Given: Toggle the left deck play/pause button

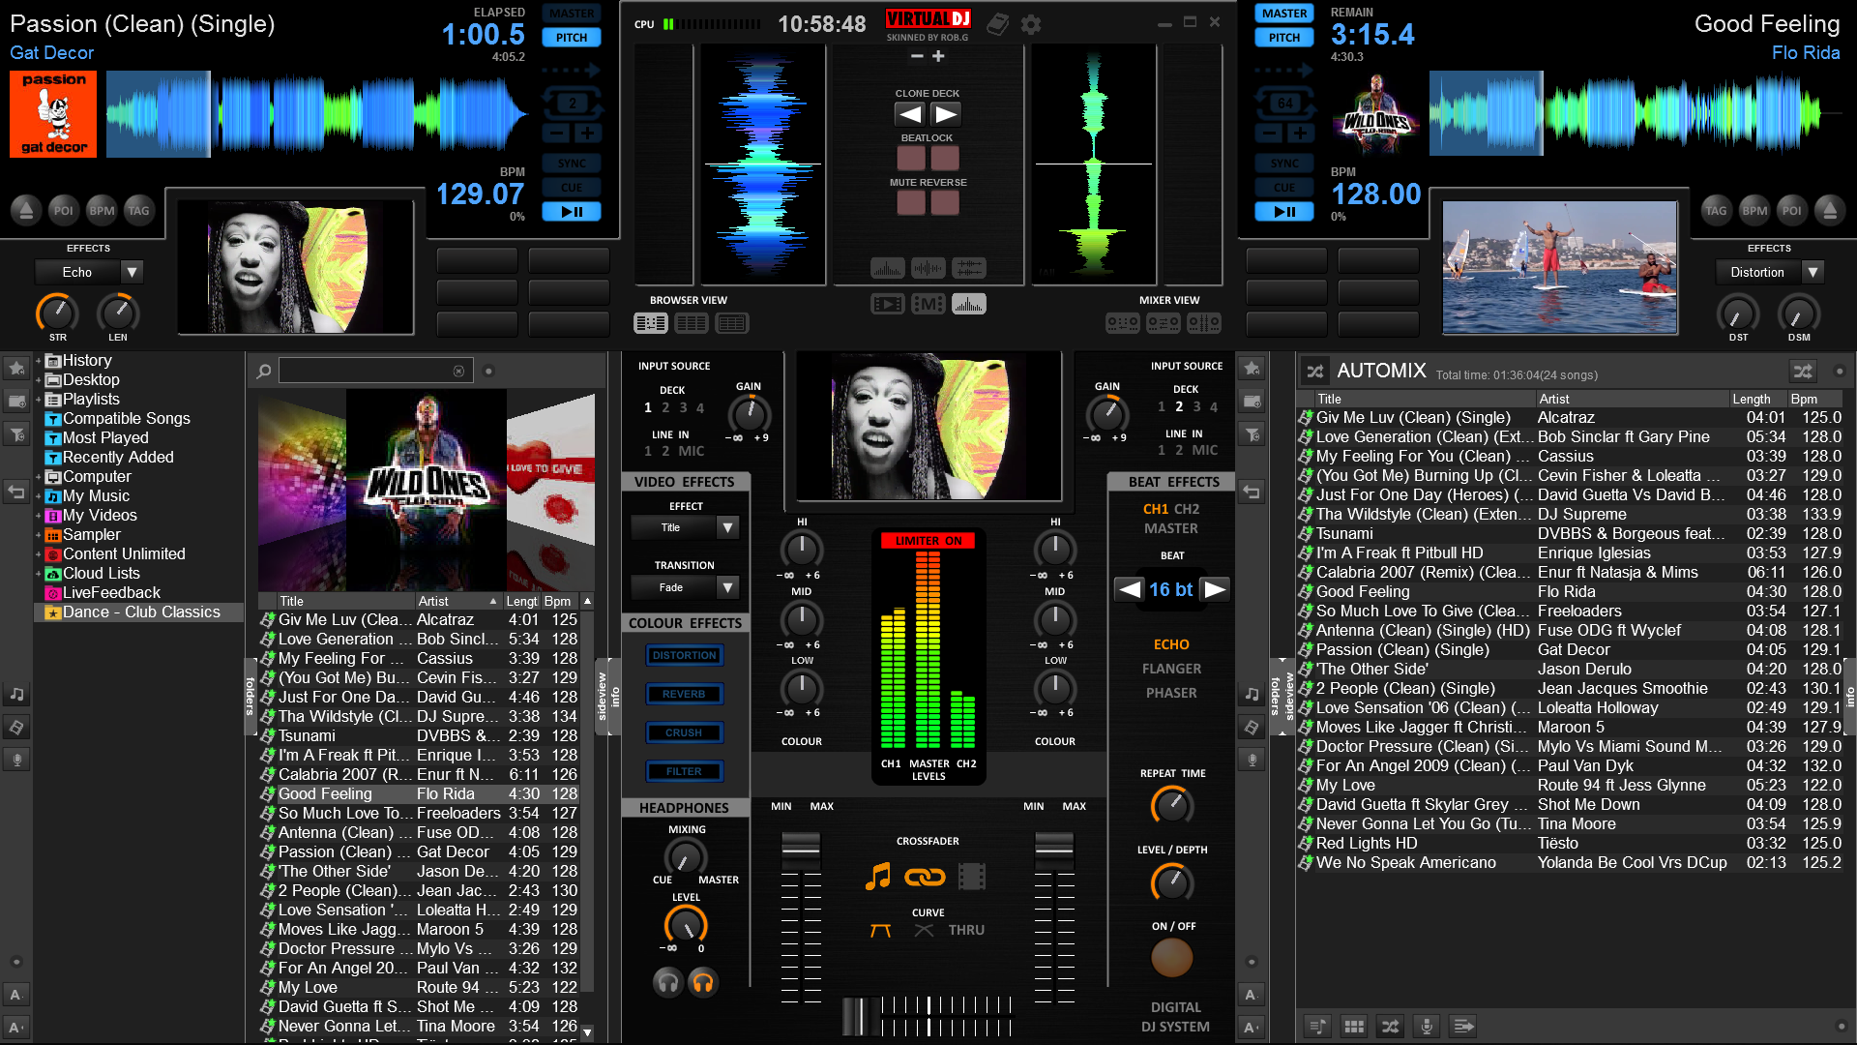Looking at the screenshot, I should [571, 212].
